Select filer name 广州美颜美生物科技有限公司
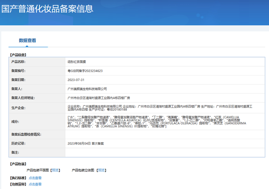The width and height of the screenshot is (269, 189). (x=87, y=89)
